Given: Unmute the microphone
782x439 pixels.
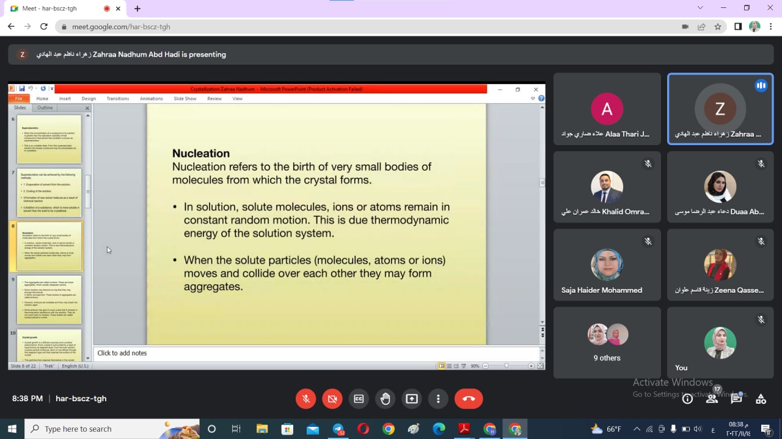Looking at the screenshot, I should pos(306,399).
